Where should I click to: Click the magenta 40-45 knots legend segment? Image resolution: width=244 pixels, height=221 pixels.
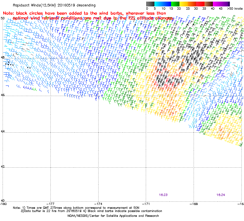217,4
